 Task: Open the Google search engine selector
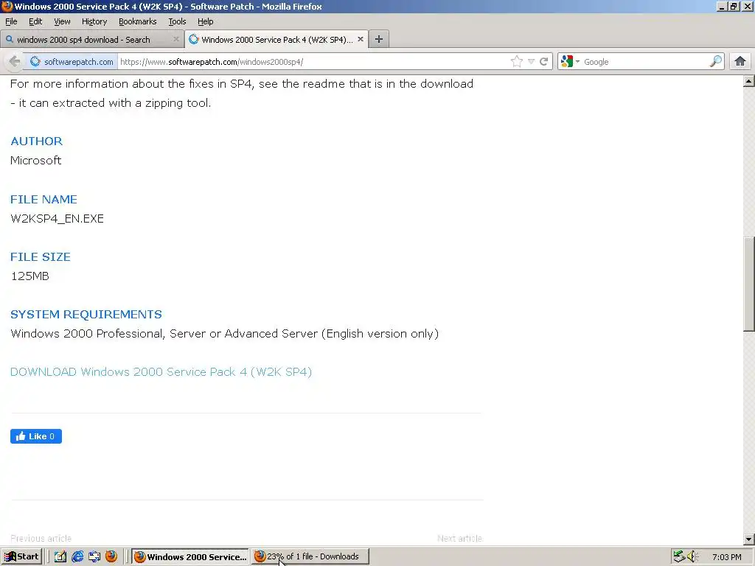pos(570,62)
